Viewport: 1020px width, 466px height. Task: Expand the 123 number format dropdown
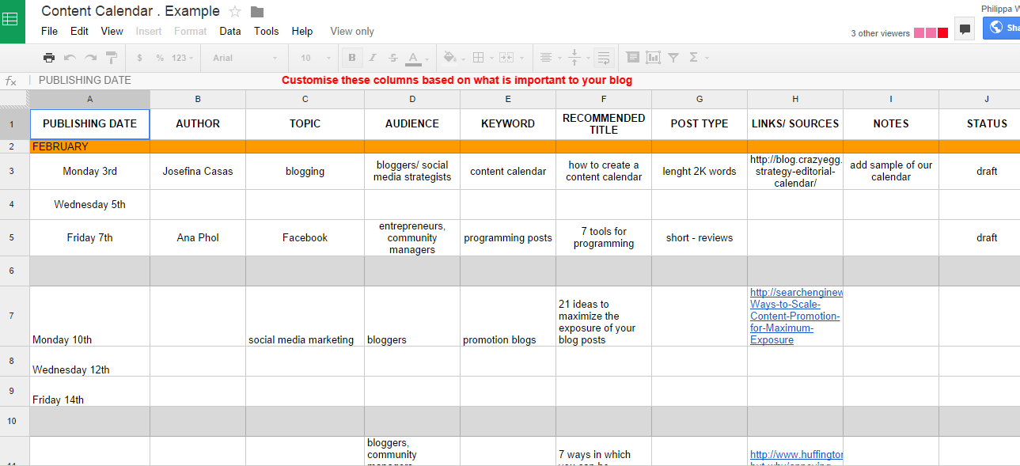(x=182, y=58)
